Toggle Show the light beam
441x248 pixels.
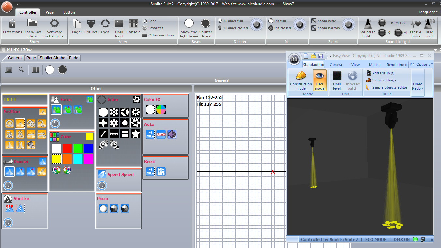(x=189, y=28)
